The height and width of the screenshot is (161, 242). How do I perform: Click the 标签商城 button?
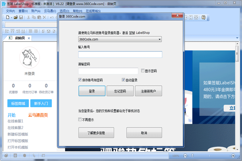click(18, 103)
